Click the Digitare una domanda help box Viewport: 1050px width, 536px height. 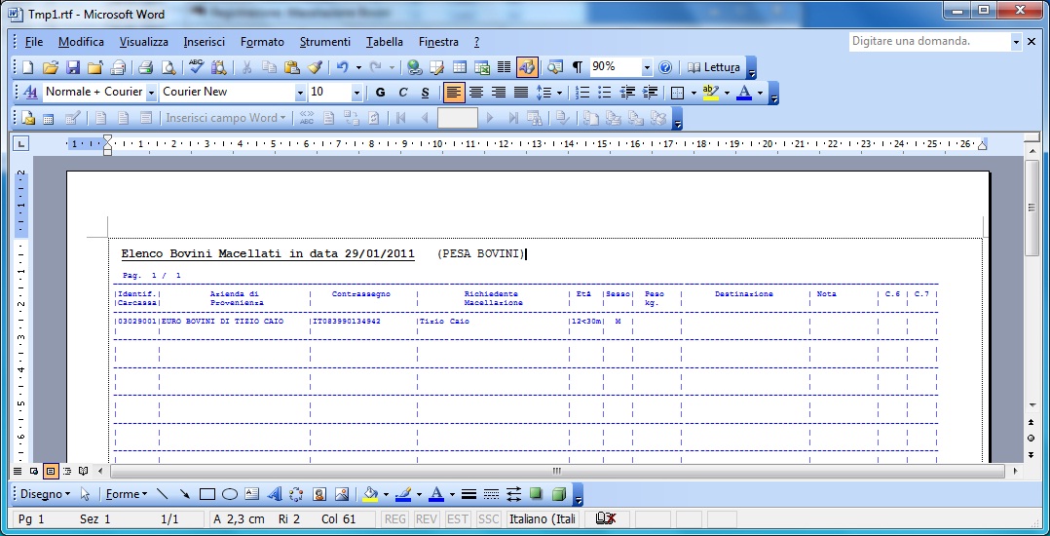click(929, 42)
